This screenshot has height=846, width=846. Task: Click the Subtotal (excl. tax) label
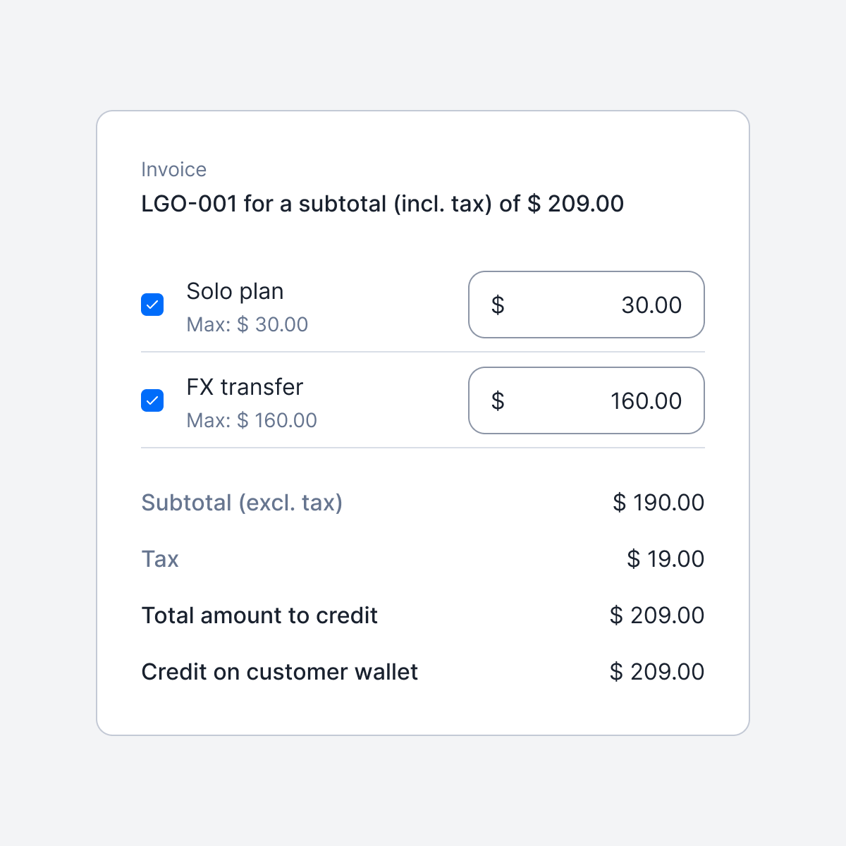point(242,503)
